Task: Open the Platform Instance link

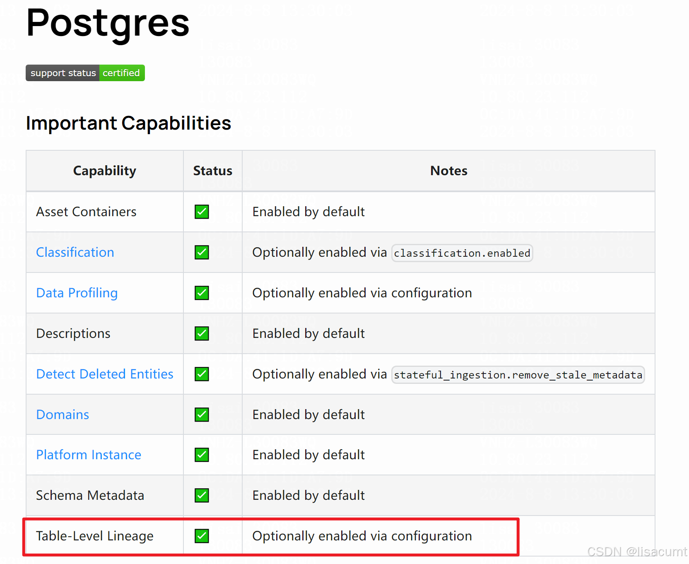Action: [x=89, y=455]
